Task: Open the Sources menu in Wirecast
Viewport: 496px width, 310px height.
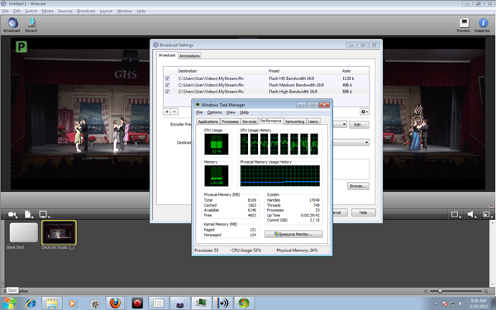Action: (x=65, y=11)
